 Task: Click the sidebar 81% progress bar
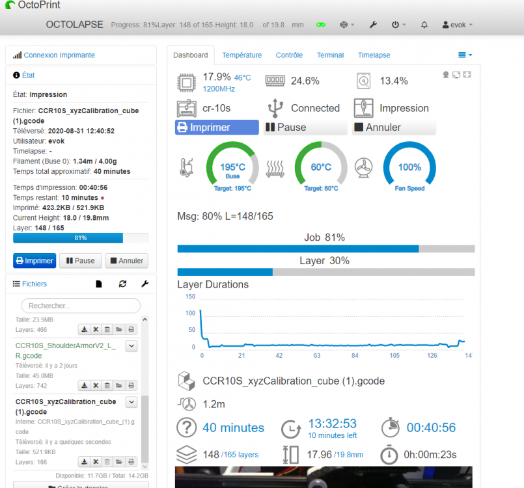click(81, 238)
